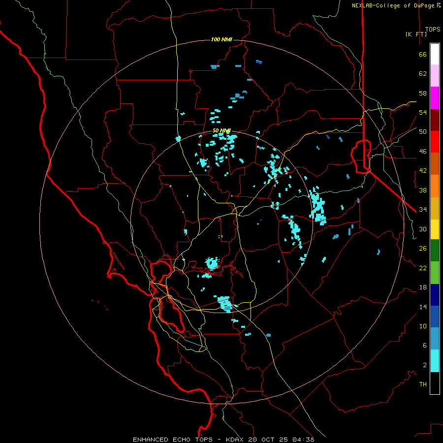Click the TOPS legend title
Viewport: 443px width, 443px height.
433,29
